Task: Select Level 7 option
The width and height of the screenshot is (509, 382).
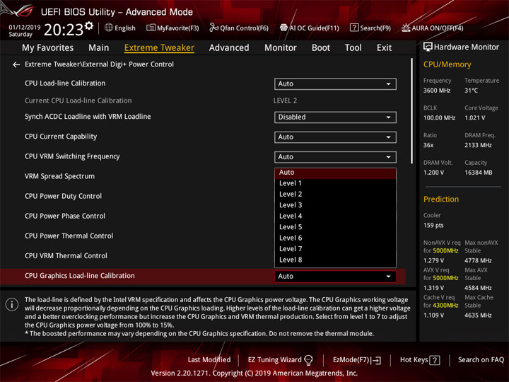Action: (x=335, y=249)
